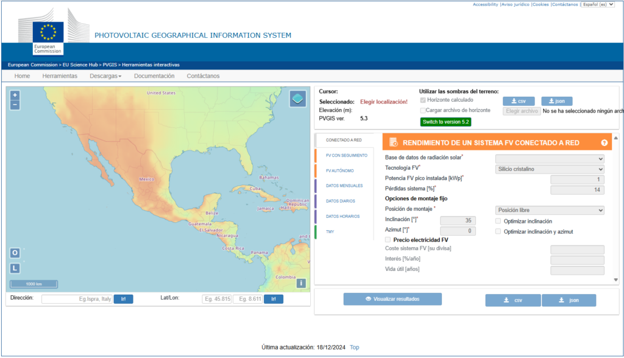624x358 pixels.
Task: Open solar radiation database dropdown
Action: pyautogui.click(x=550, y=159)
